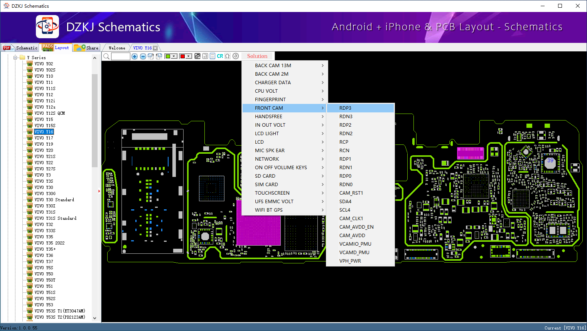Switch to the Schematic tab
The width and height of the screenshot is (587, 331).
(21, 48)
